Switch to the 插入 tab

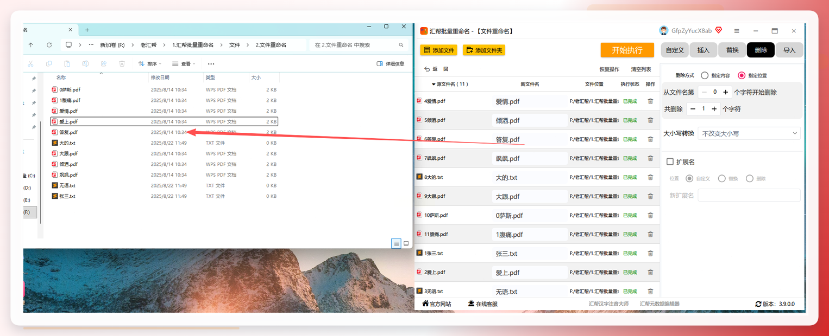[x=704, y=50]
